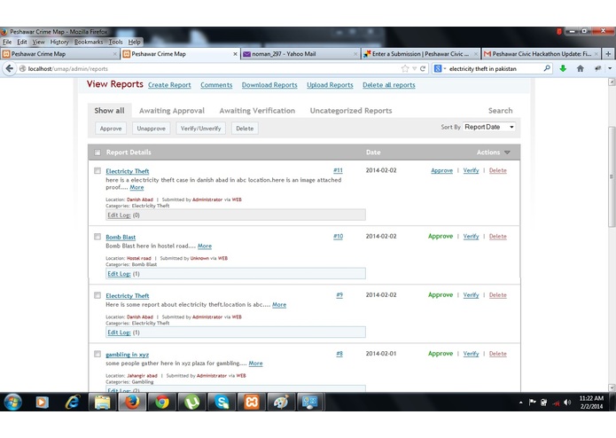Switch to the Uncategorized Reports tab

[351, 111]
